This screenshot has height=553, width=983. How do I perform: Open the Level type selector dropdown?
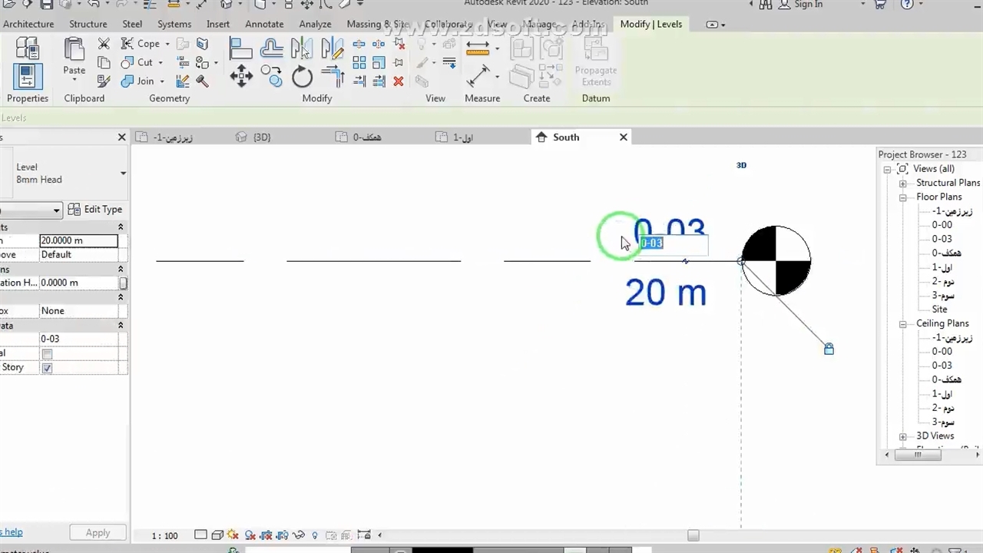(x=122, y=174)
